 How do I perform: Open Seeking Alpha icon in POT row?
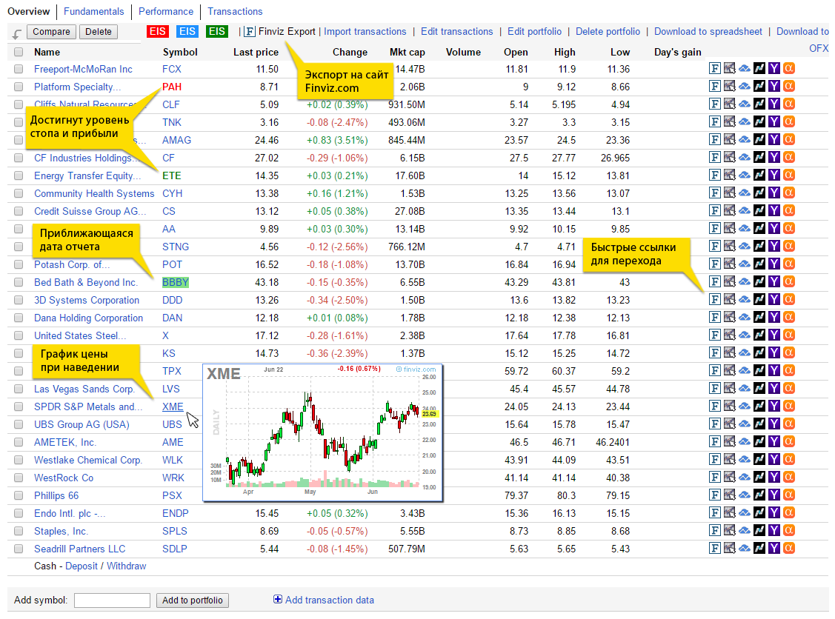[x=789, y=264]
